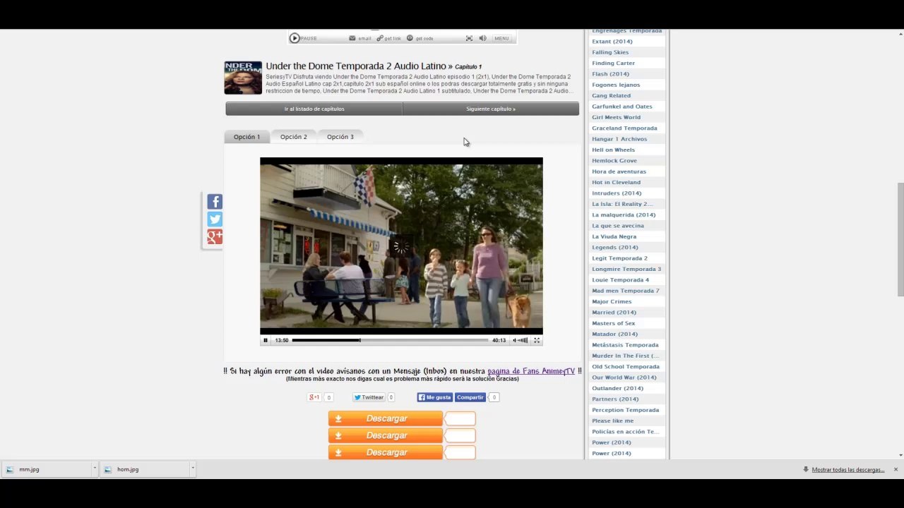Open 'Hot in Cleveland' in series list
Screen dimensions: 904x508
coord(616,182)
